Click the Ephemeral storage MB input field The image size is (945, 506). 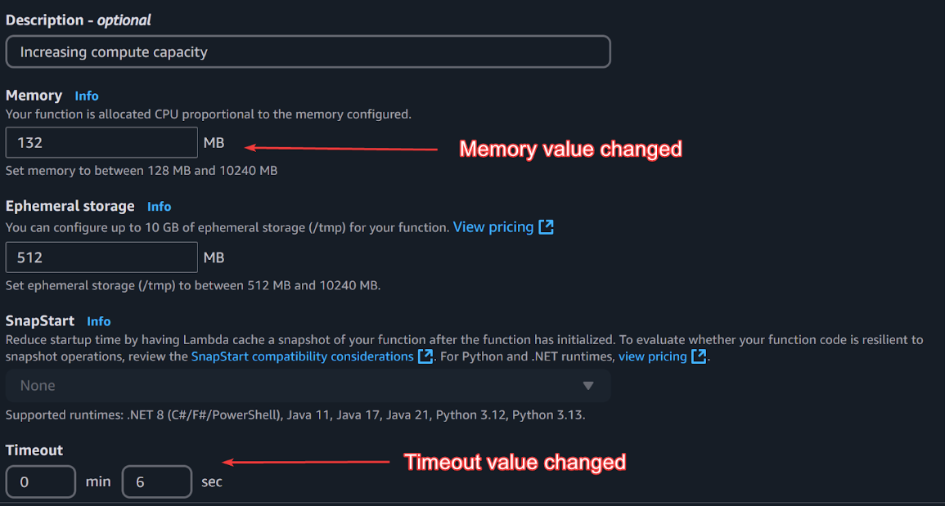(x=101, y=257)
